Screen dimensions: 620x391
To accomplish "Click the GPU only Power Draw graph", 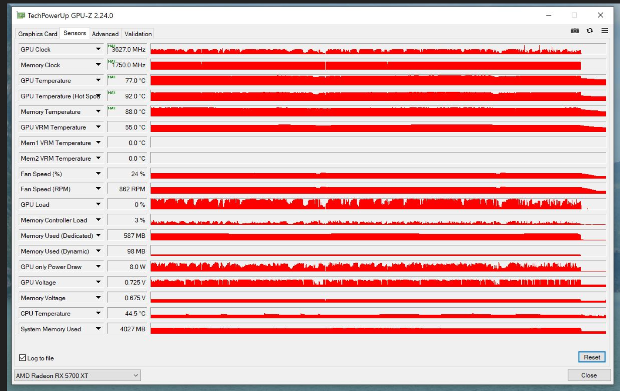I will [x=378, y=267].
